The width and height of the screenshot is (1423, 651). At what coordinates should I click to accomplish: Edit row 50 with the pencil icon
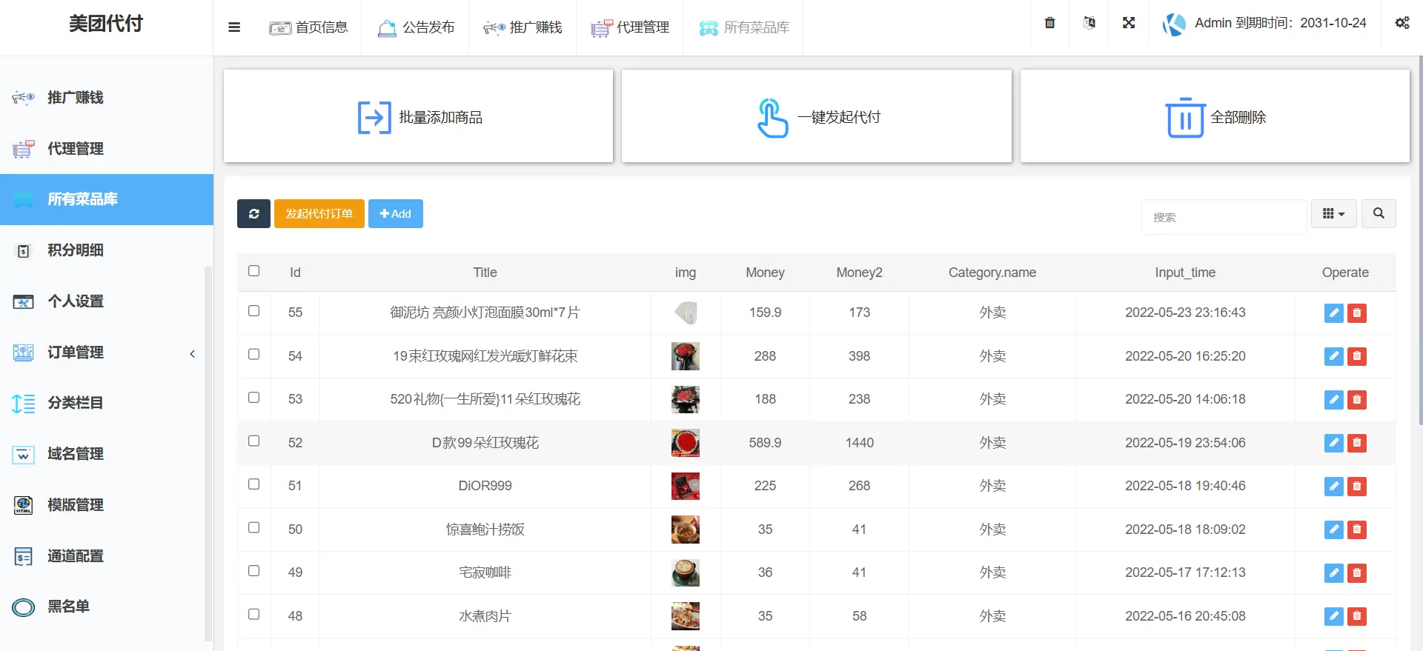(x=1334, y=530)
